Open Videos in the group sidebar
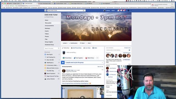The image size is (176, 99). [x=47, y=34]
